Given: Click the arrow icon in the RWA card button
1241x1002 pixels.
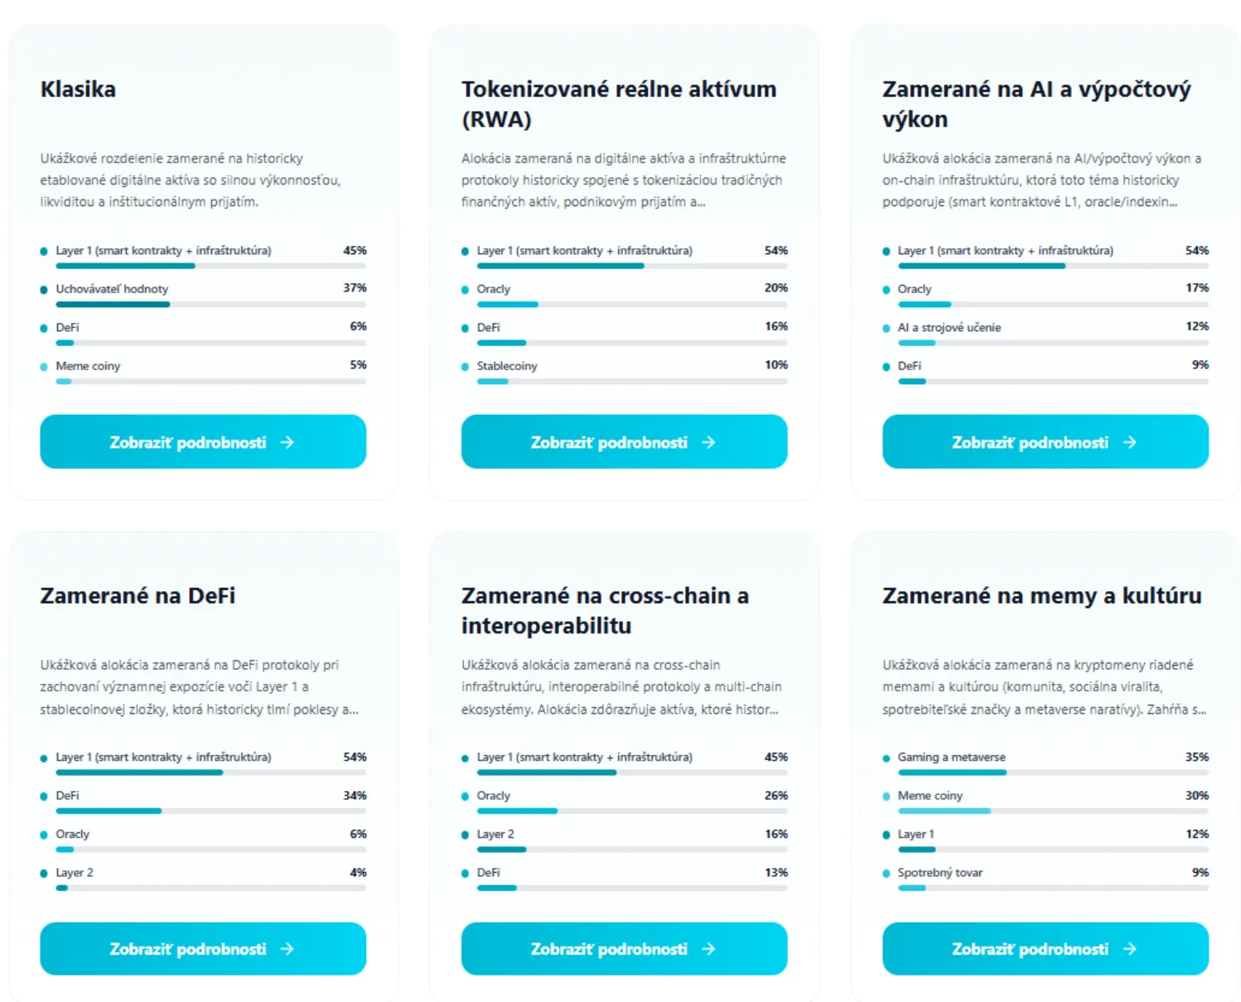Looking at the screenshot, I should point(708,442).
